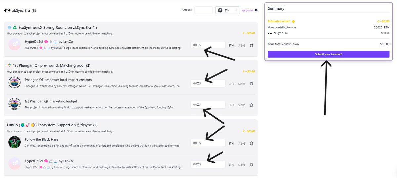The height and width of the screenshot is (178, 397).
Task: Edit 1st Phangan QF marketing budget amount
Action: pos(208,105)
